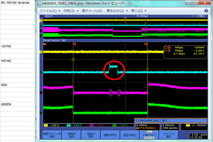Toggle the square cursor a readout box
The image size is (213, 142).
click(x=165, y=47)
